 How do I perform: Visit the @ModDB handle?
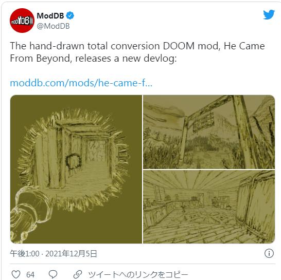coord(53,26)
